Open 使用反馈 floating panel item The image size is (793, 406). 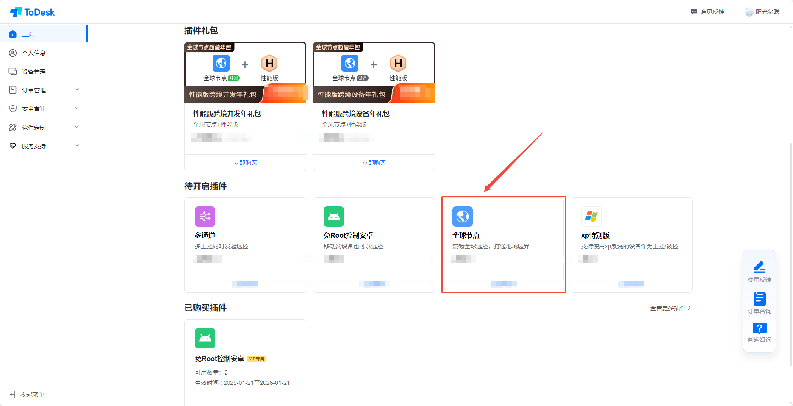click(x=760, y=272)
